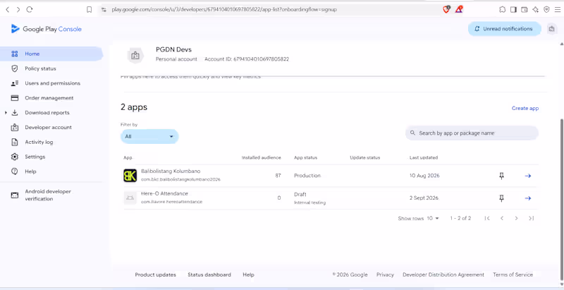Viewport: 564px width, 290px height.
Task: Click the App status column header
Action: pyautogui.click(x=306, y=157)
